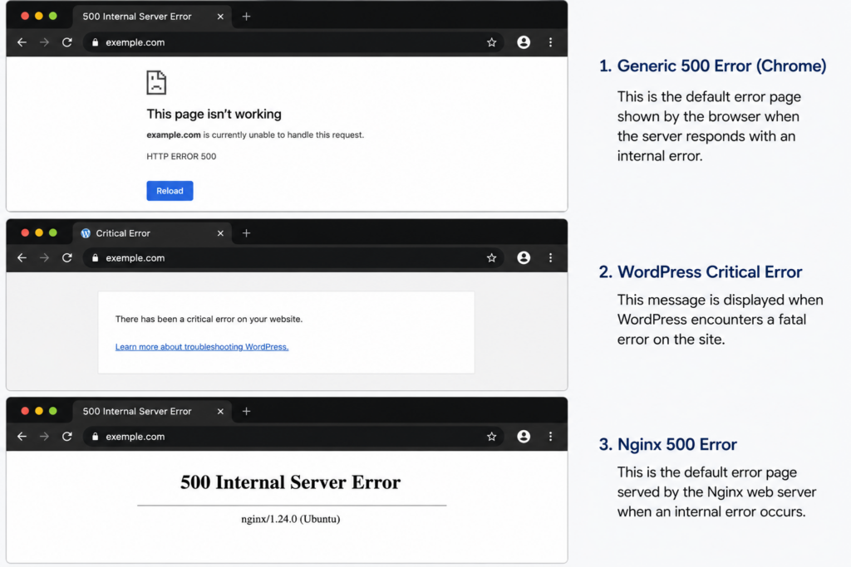Address bar in Critical Error window
Image resolution: width=851 pixels, height=567 pixels.
tap(293, 258)
